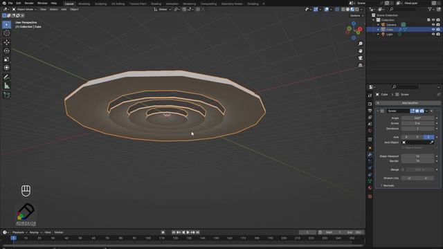Image resolution: width=443 pixels, height=249 pixels.
Task: Open the View Layer properties tab
Action: [370, 117]
